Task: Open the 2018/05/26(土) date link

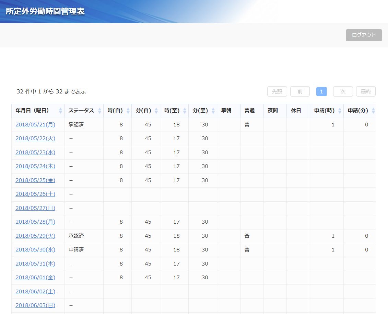Action: click(35, 194)
